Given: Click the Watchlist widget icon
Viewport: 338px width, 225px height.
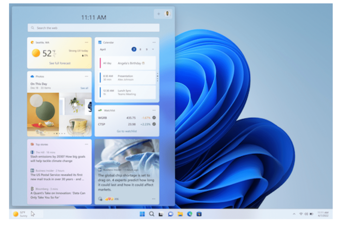Looking at the screenshot, I should pyautogui.click(x=100, y=110).
